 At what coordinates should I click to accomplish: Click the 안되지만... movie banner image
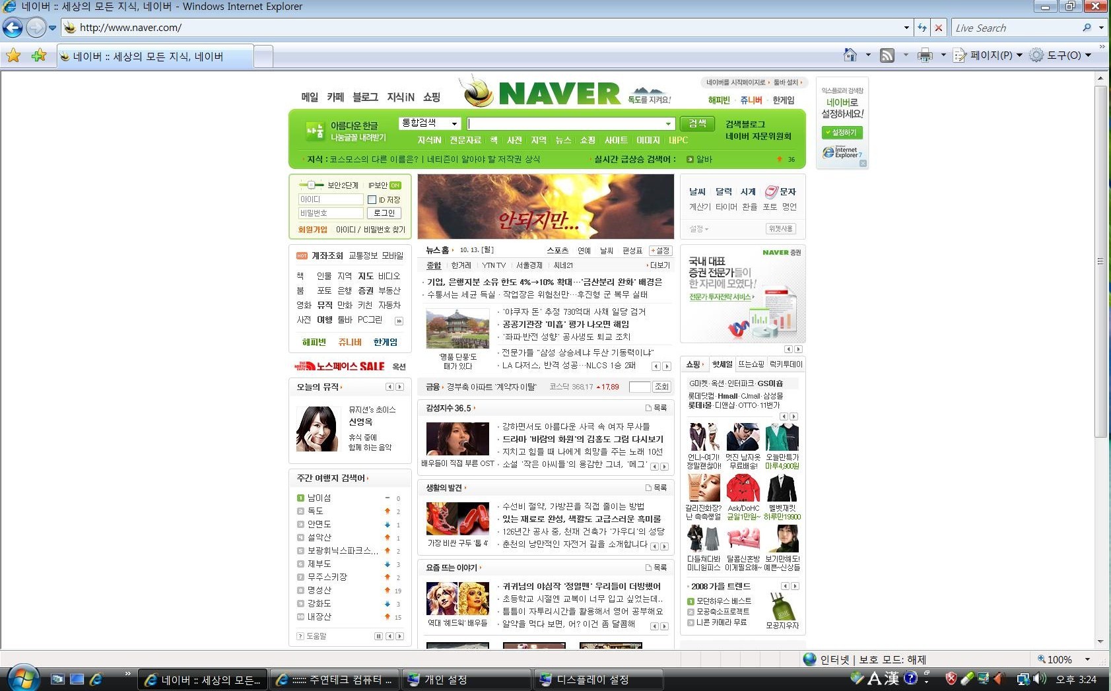click(546, 207)
